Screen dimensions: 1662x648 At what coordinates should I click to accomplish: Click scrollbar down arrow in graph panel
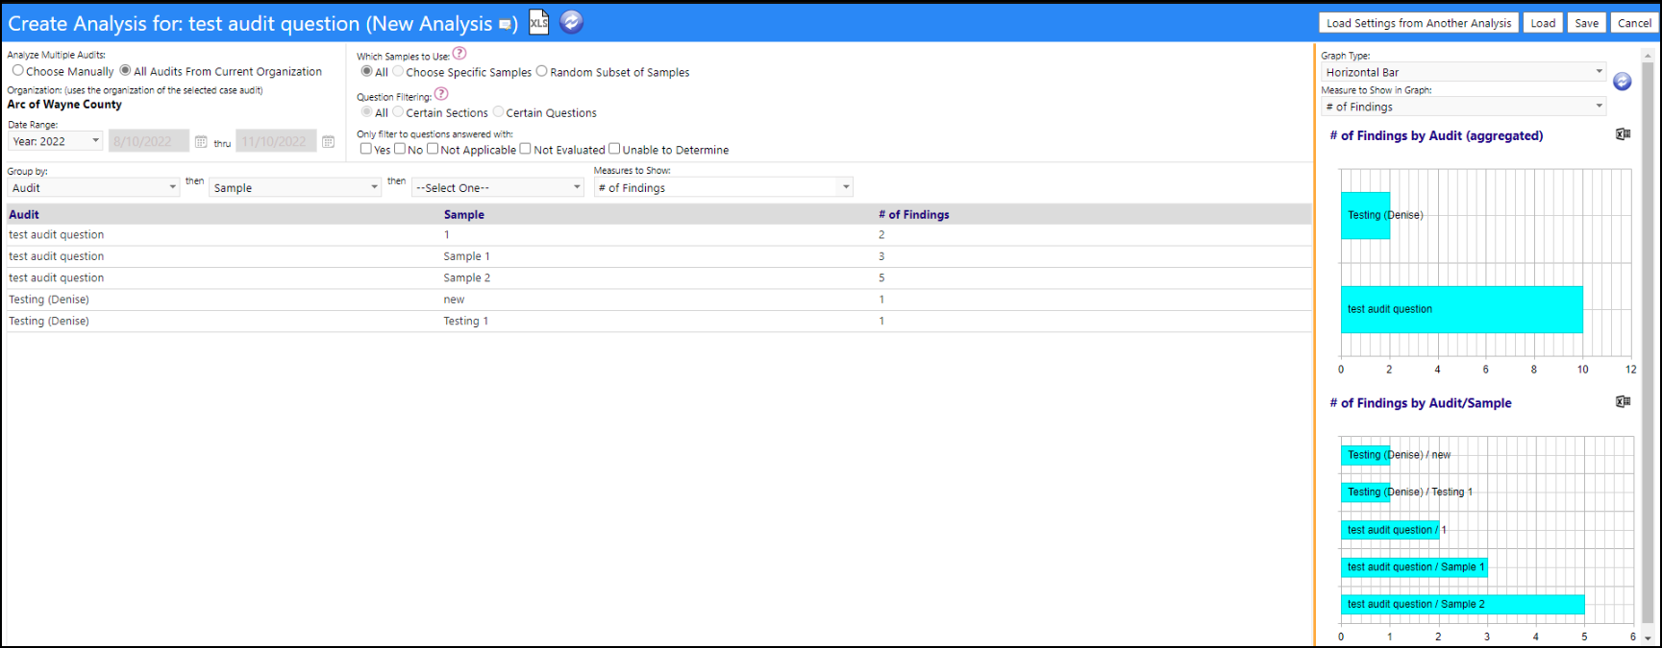(1648, 637)
